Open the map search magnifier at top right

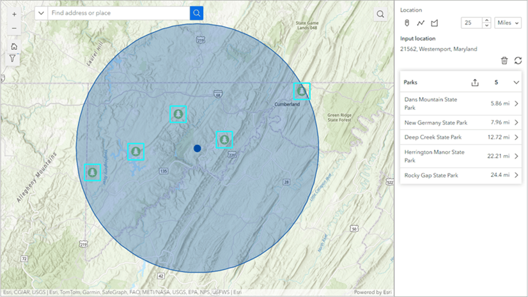[x=380, y=14]
